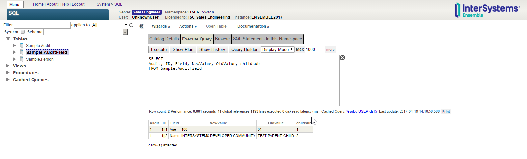Toggle the System checkbox
The height and width of the screenshot is (159, 527).
coord(23,32)
